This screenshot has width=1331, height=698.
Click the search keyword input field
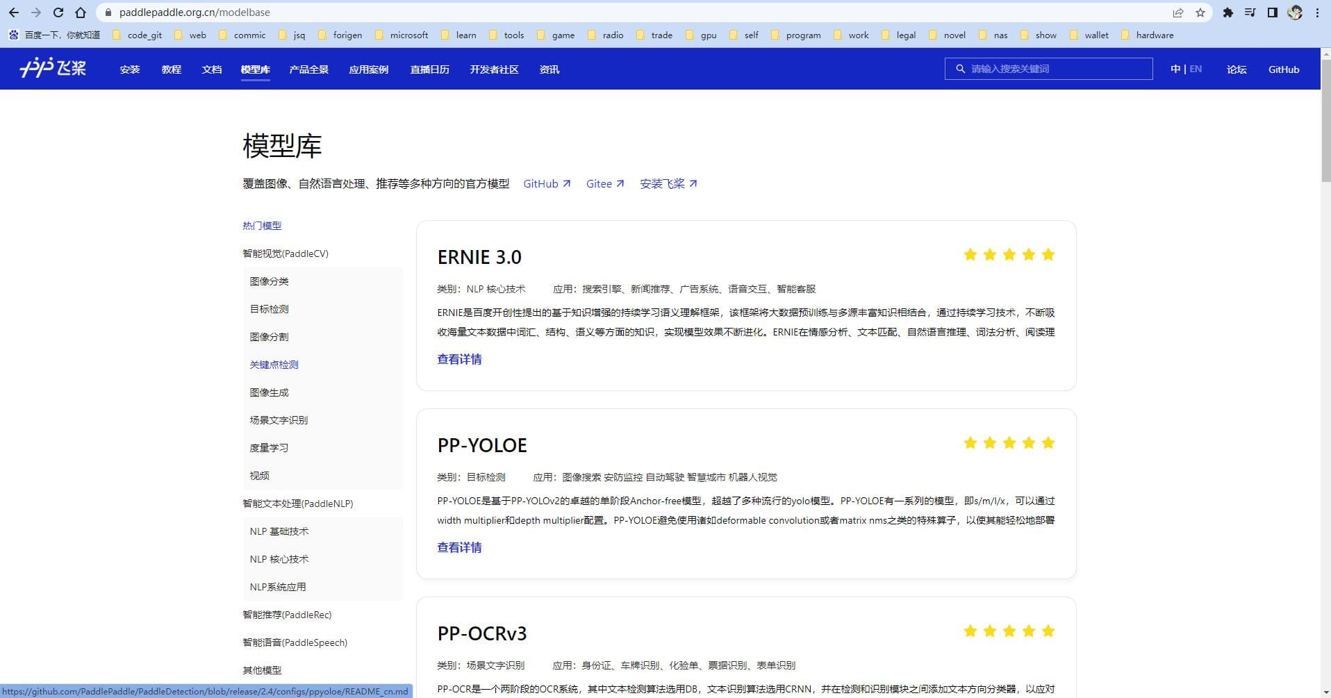pyautogui.click(x=1049, y=69)
